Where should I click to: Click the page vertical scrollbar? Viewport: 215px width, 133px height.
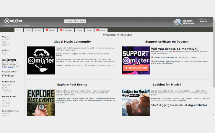click(214, 74)
